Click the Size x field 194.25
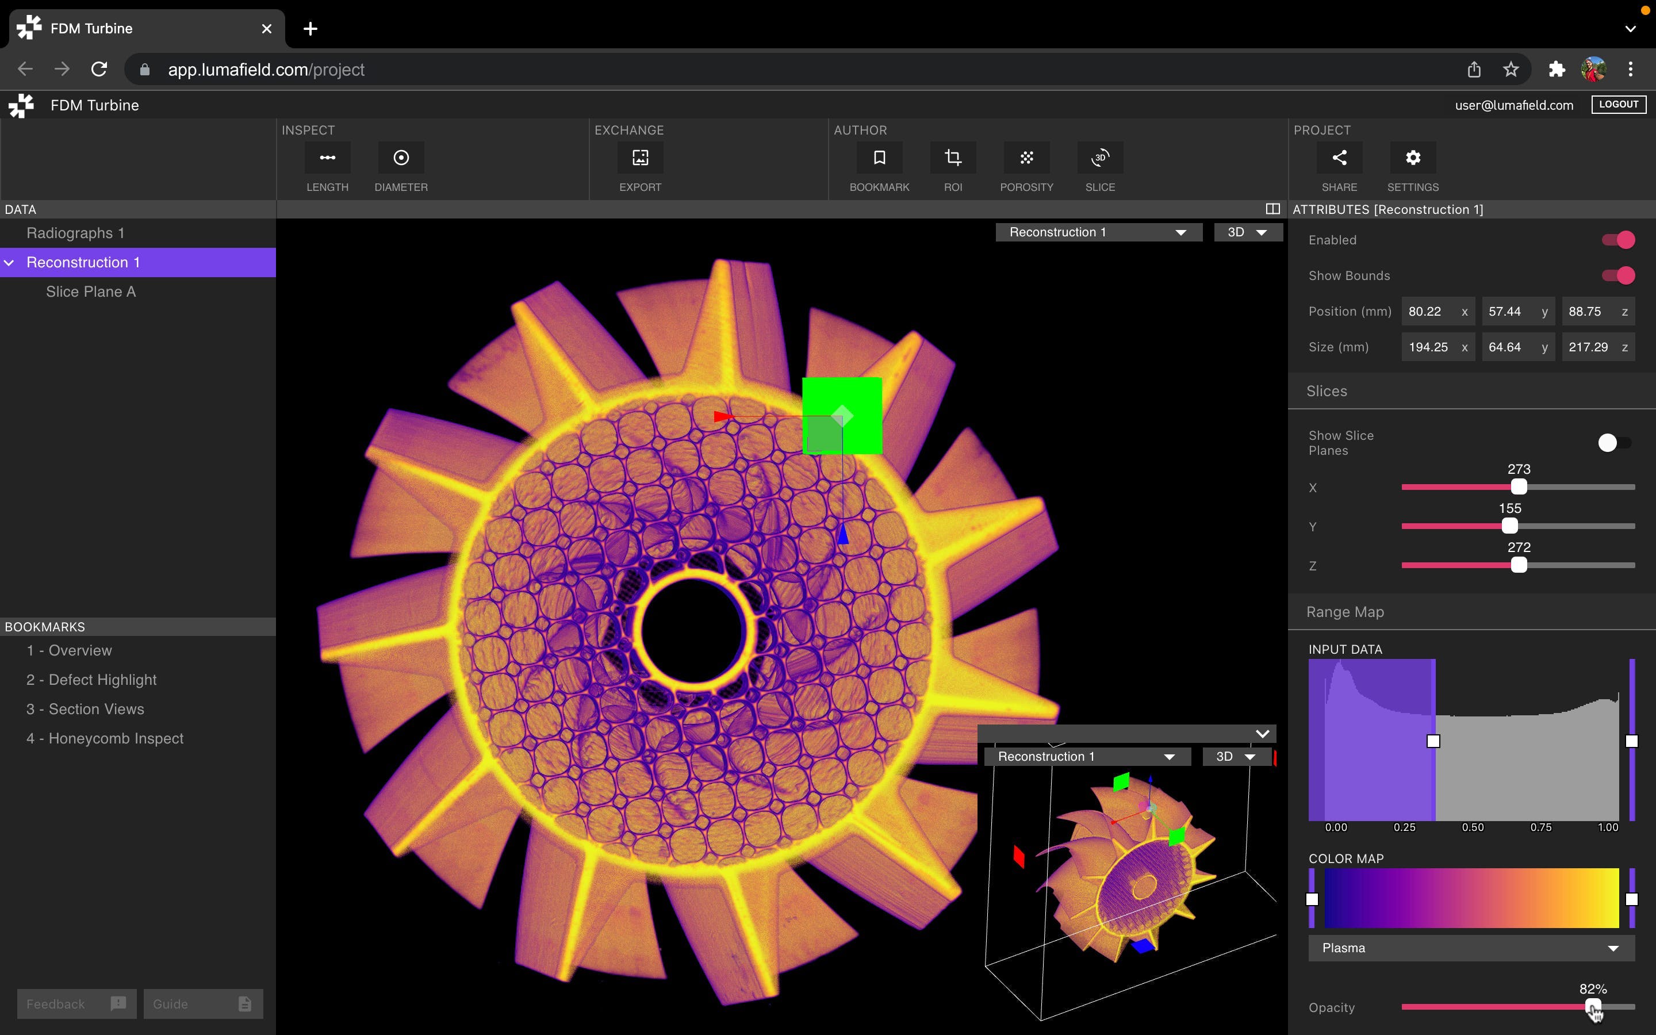Screen dimensions: 1656x1035 pos(1437,347)
